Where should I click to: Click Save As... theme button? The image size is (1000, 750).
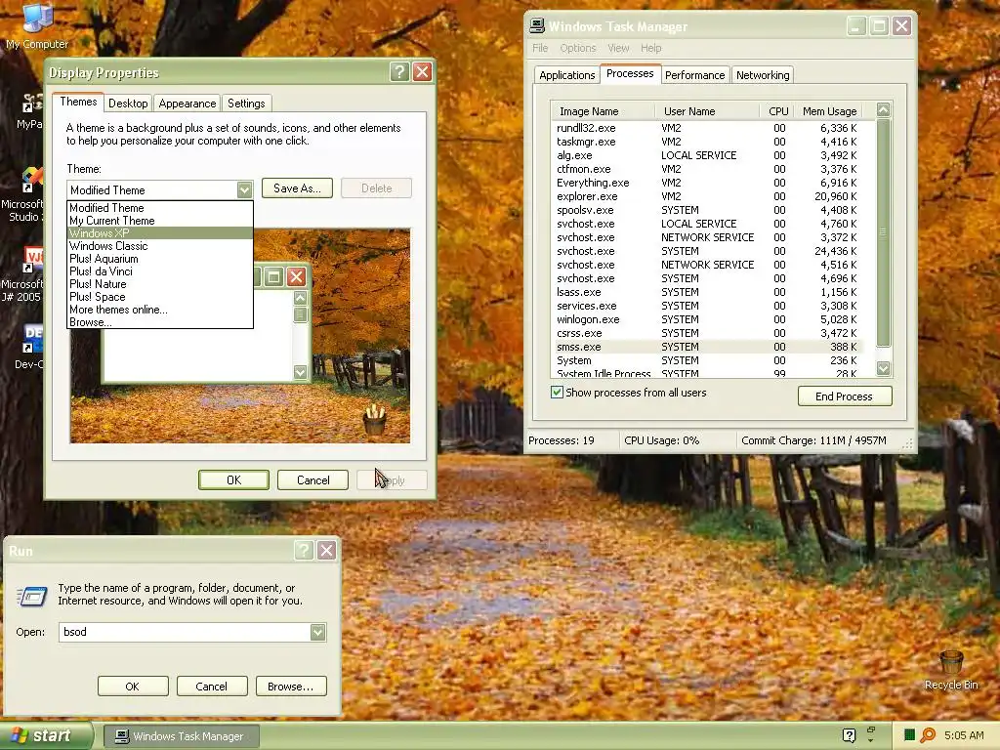tap(297, 188)
